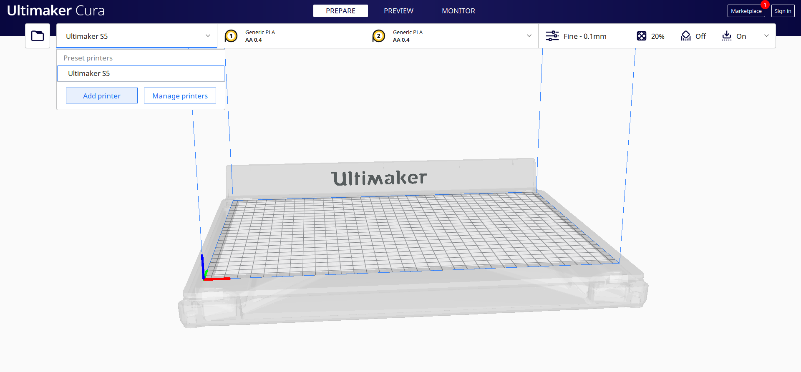Click Generic PLA for extruder 1
Screen dimensions: 801x372
(260, 32)
